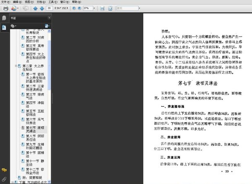
Task: Click bookmark icon beside 第五节 五脏修炼法
Action: click(23, 111)
